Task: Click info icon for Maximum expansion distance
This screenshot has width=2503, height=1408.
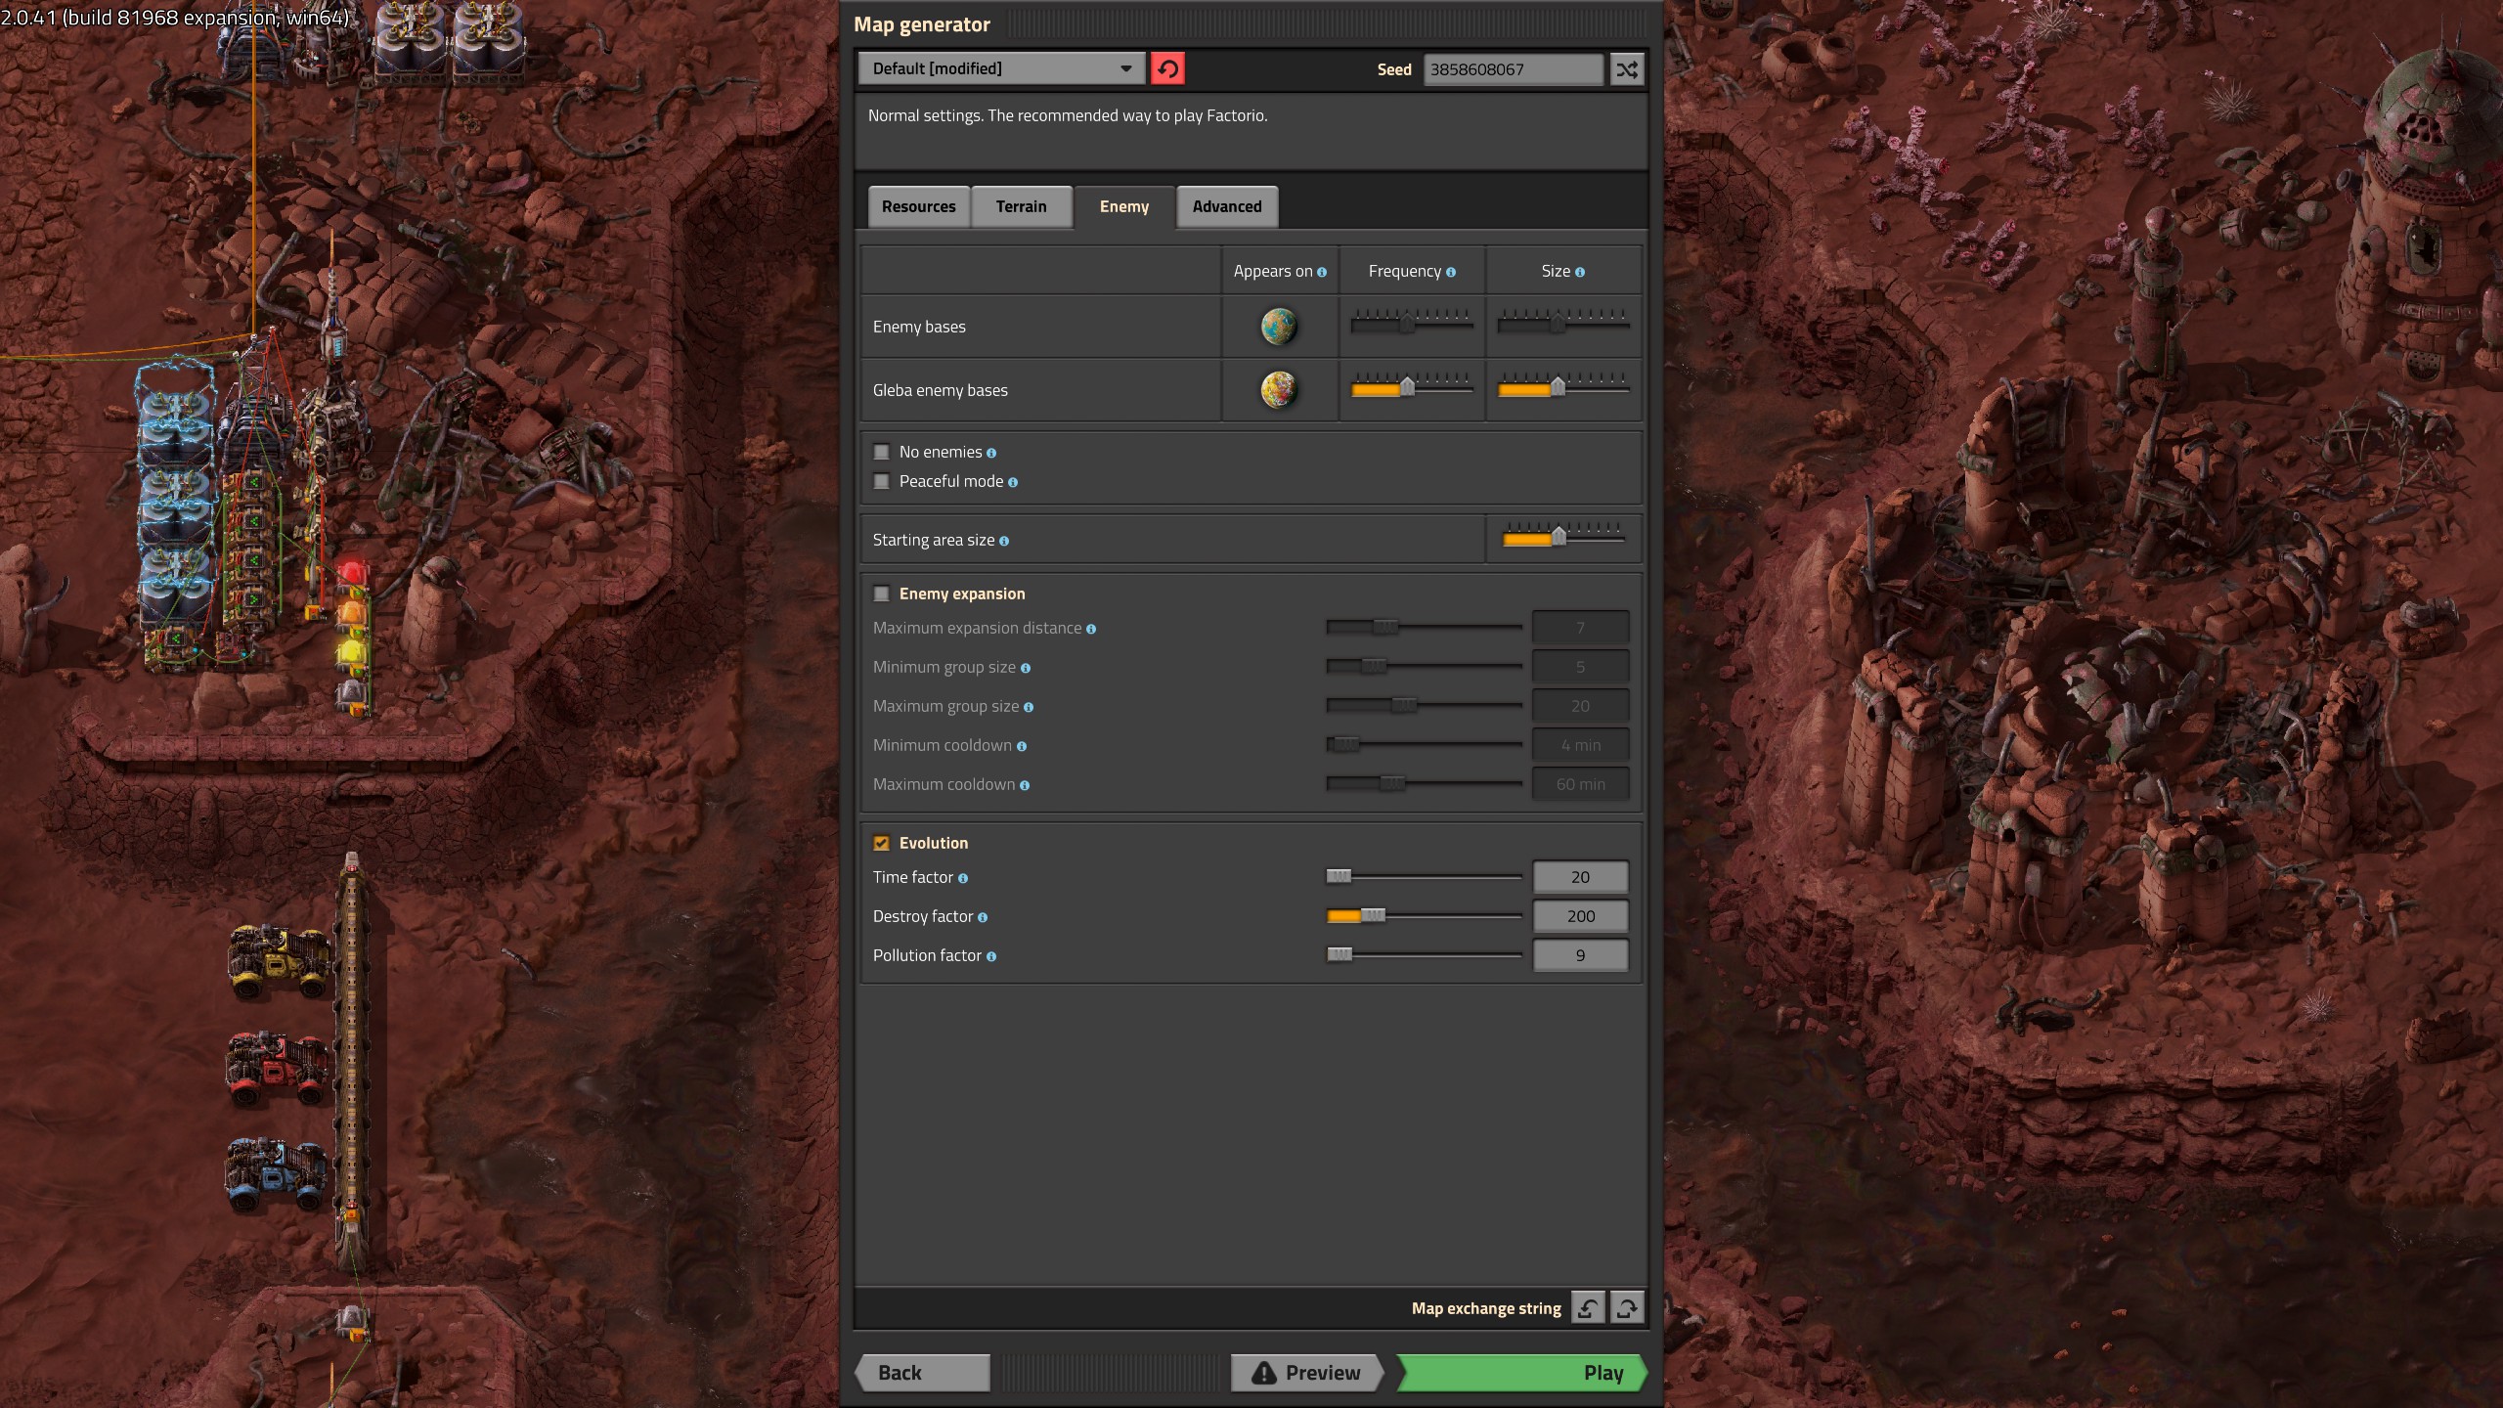Action: (1091, 629)
